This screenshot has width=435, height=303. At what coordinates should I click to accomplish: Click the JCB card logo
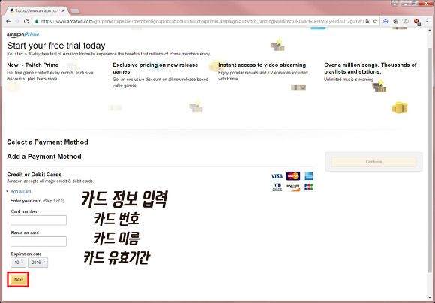308,187
